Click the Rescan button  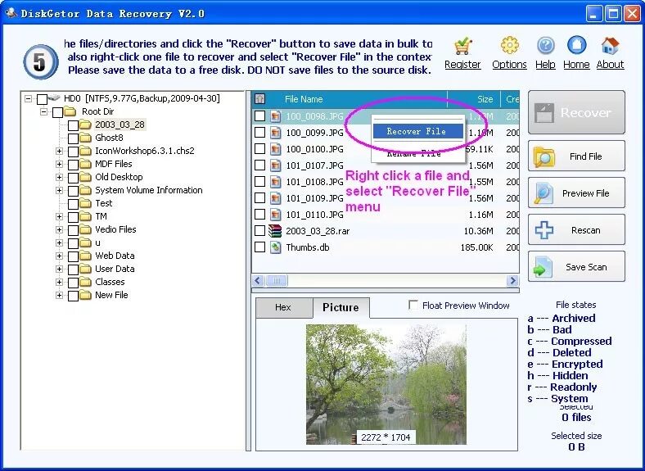576,229
